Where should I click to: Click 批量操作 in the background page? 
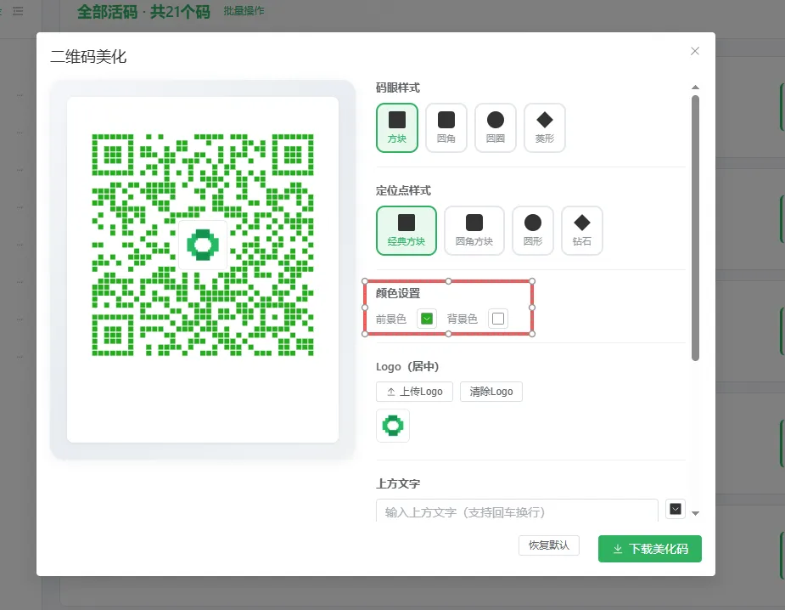pos(244,11)
